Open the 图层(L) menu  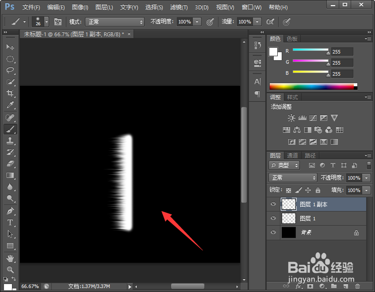coord(104,8)
